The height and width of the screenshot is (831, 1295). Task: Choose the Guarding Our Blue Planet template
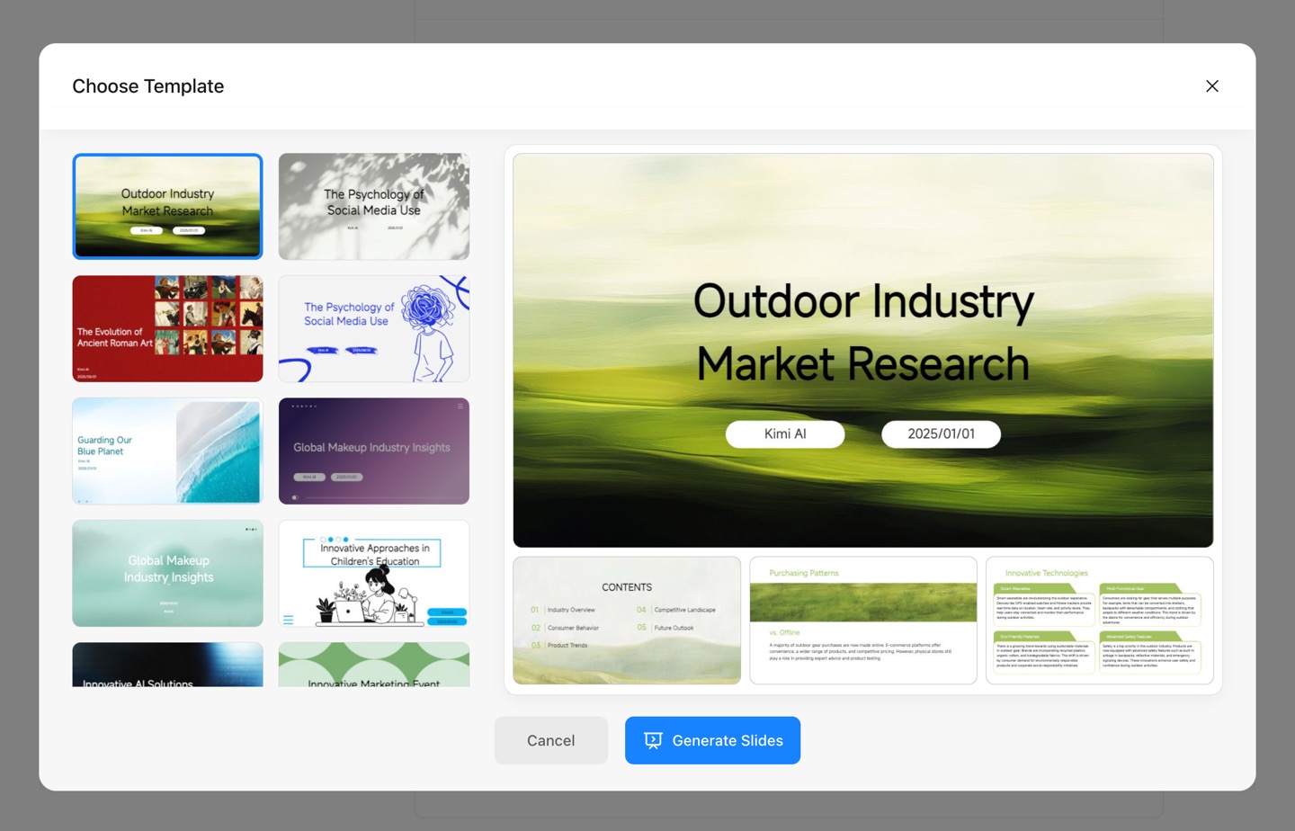[167, 451]
